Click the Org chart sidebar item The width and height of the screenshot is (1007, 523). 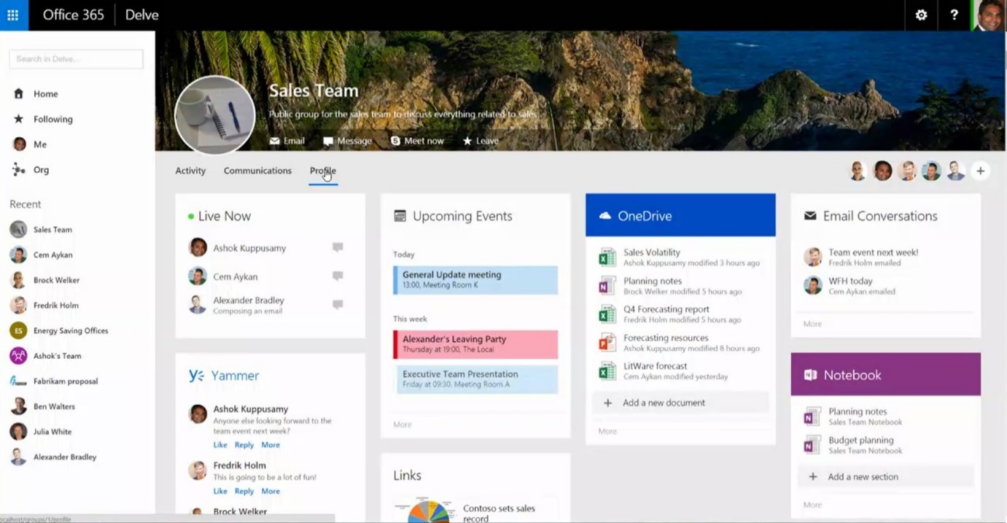click(41, 170)
